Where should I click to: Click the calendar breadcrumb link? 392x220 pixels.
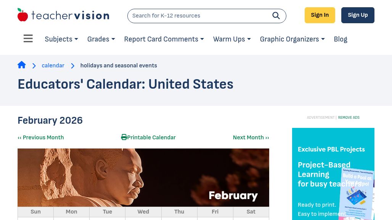[53, 65]
